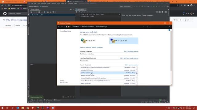This screenshot has width=197, height=110.
Task: Open the GitHub Issues tab
Action: 17,25
